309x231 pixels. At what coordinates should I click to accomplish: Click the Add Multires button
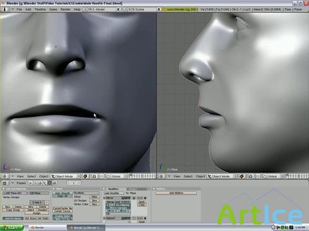(176, 193)
